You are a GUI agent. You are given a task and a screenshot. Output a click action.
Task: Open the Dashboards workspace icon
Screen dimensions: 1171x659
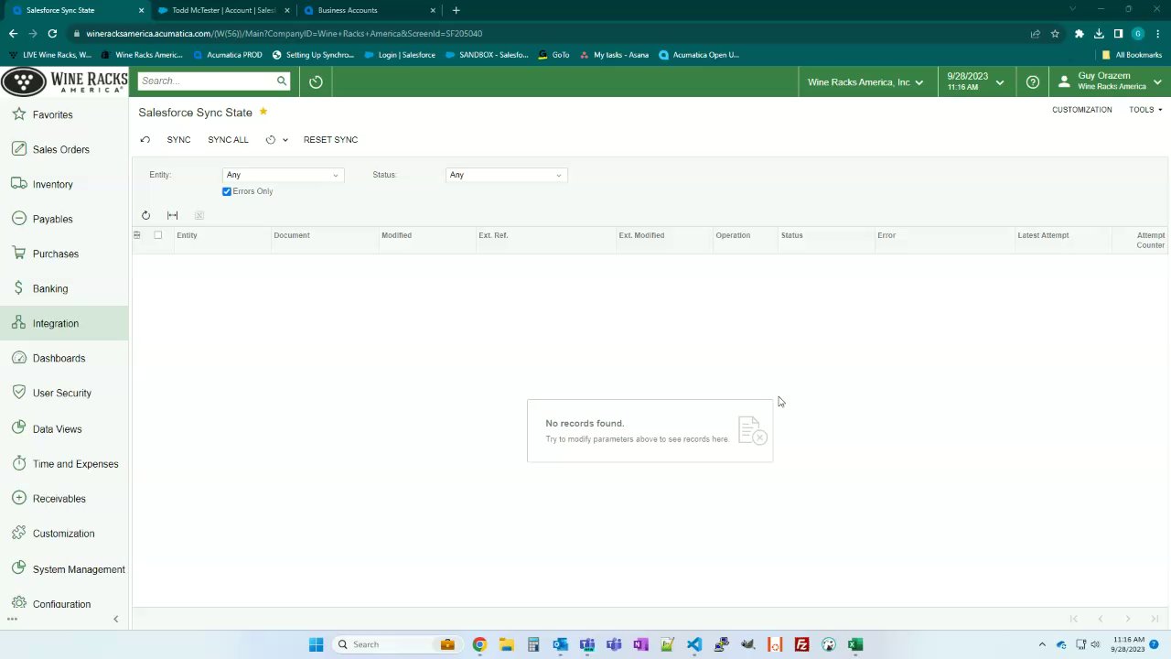coord(19,358)
